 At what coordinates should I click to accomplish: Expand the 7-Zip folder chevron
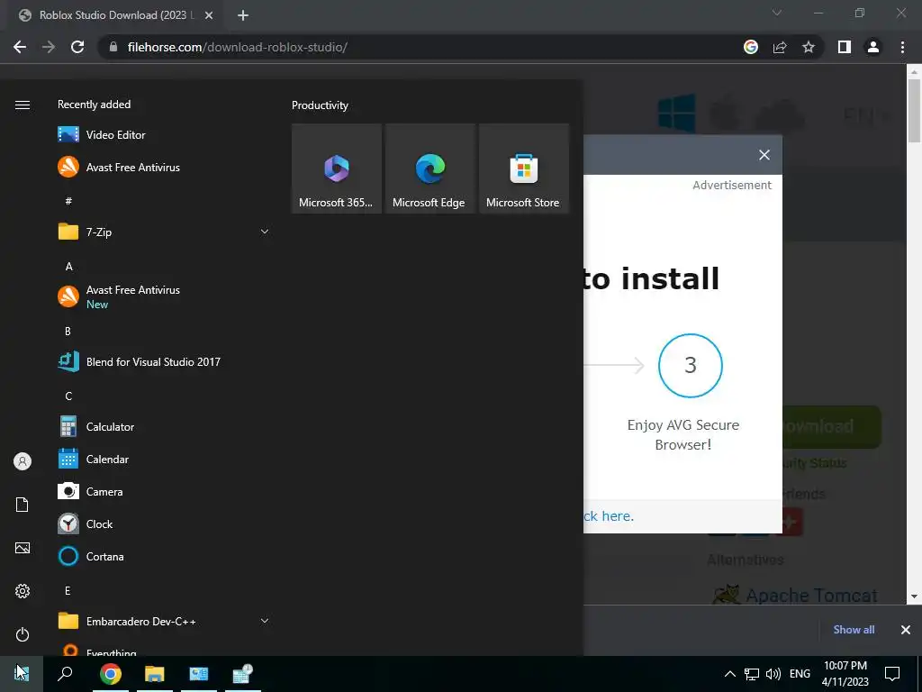click(x=265, y=232)
